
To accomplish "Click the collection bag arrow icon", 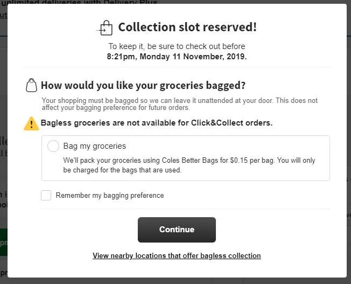I will pyautogui.click(x=105, y=27).
